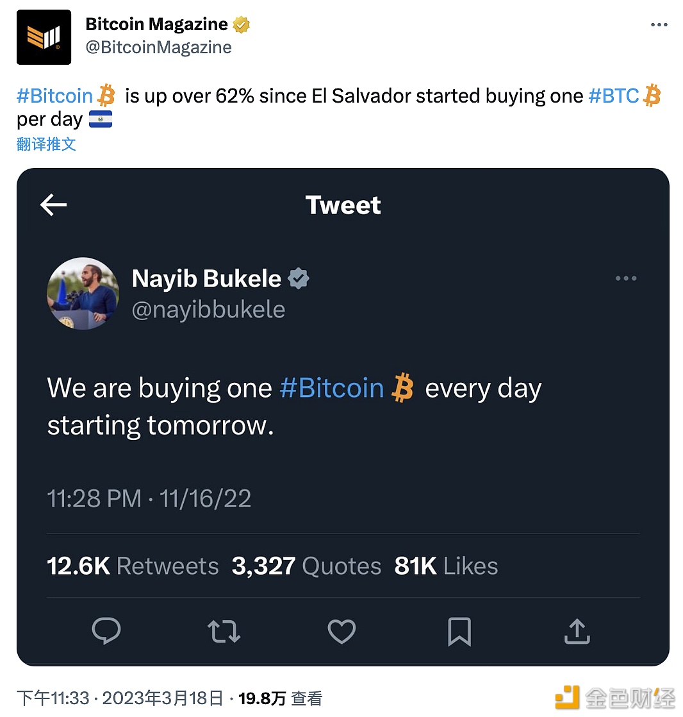Click the @nayibbukele handle
683x717 pixels.
coord(208,310)
